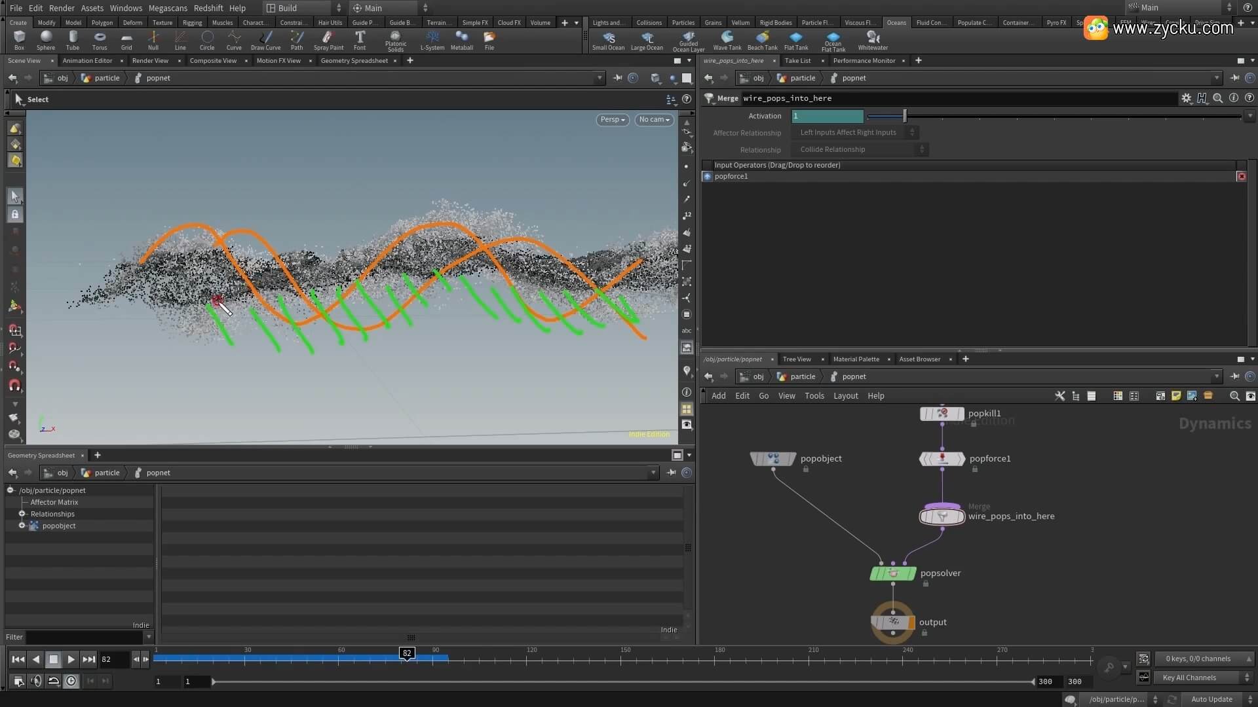
Task: Click the Metaball shelf tool
Action: [x=461, y=38]
